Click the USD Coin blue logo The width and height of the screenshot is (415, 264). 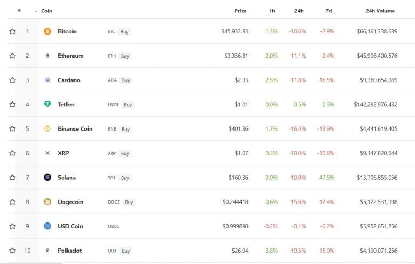[48, 226]
